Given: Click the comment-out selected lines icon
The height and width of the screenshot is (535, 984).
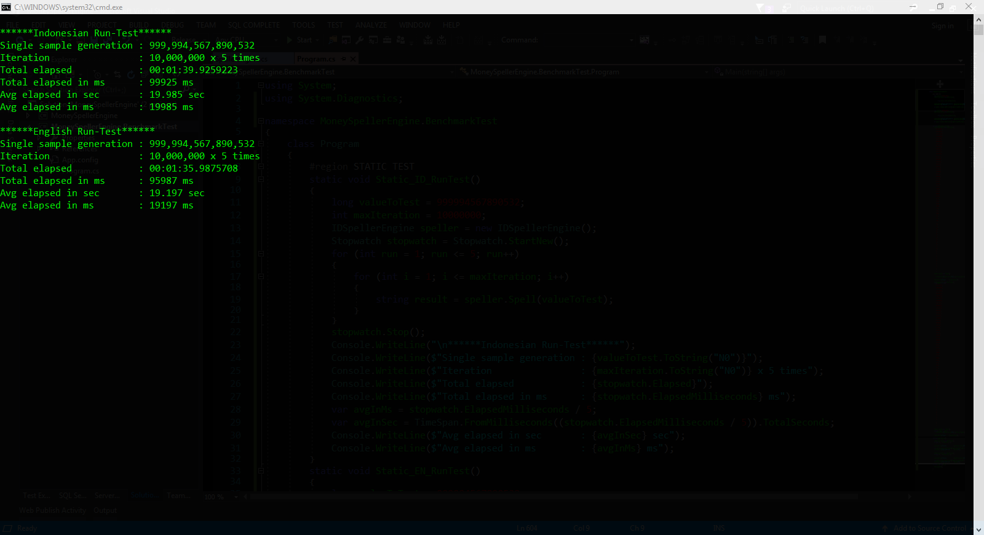Looking at the screenshot, I should click(x=792, y=40).
